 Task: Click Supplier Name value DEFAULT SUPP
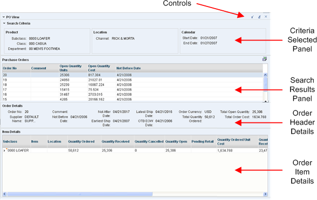[x=32, y=119]
